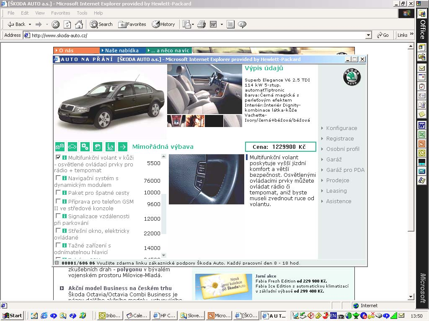Select the beige seat fabric swatch thumbnail
The image size is (429, 321).
233,121
